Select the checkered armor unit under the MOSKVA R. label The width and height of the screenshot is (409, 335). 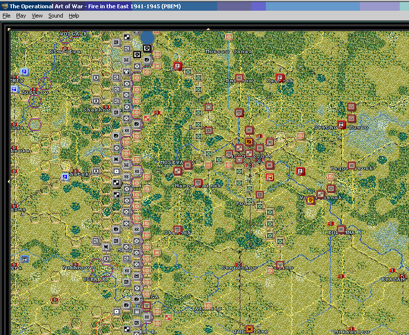[178, 171]
